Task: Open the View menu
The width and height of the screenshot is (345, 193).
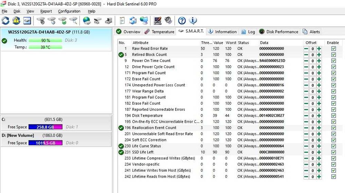Action: click(x=30, y=11)
